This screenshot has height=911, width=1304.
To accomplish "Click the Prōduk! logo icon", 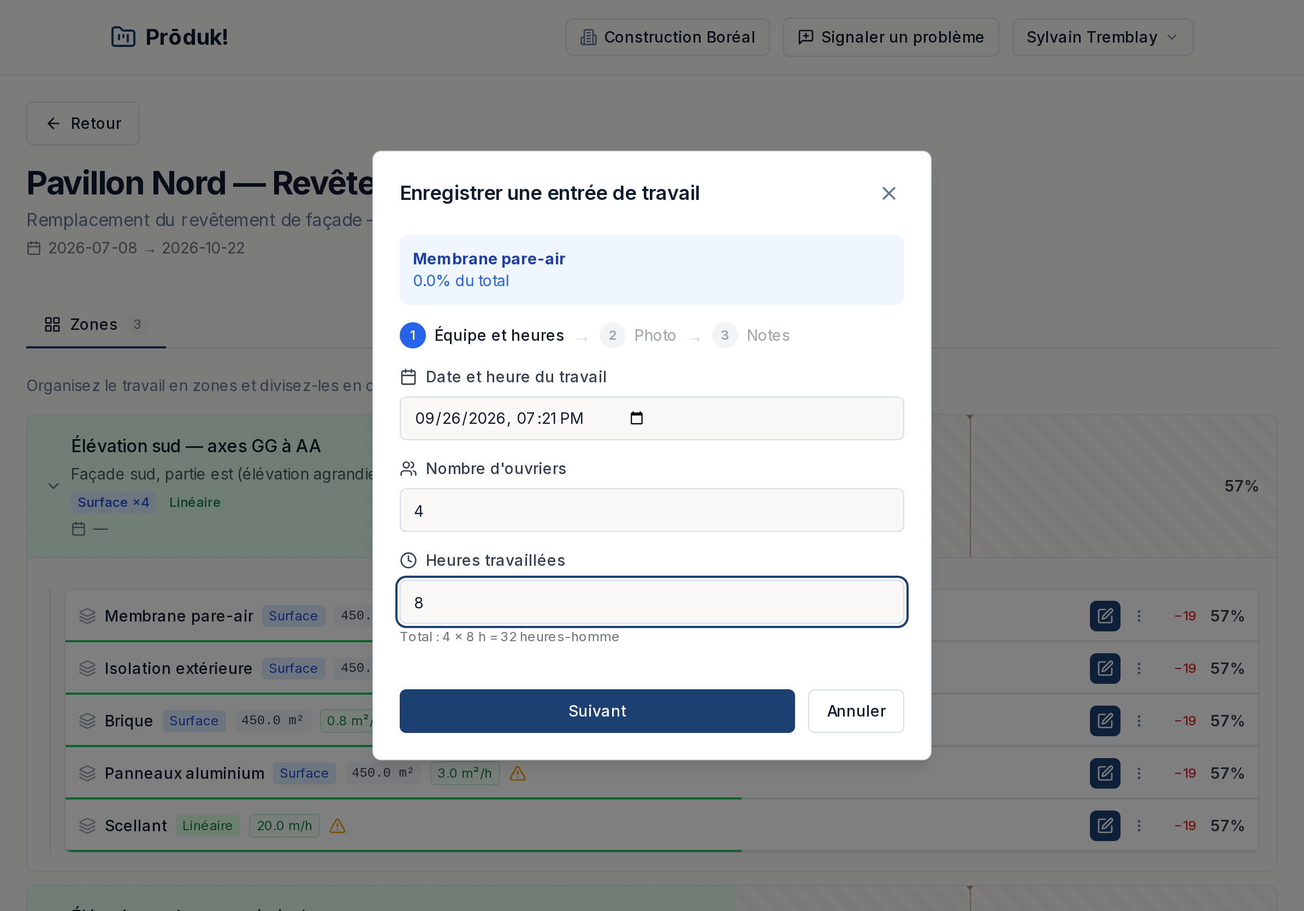I will pyautogui.click(x=123, y=37).
